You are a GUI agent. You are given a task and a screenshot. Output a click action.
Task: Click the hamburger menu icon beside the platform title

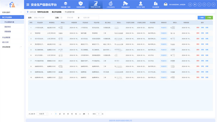click(28, 5)
